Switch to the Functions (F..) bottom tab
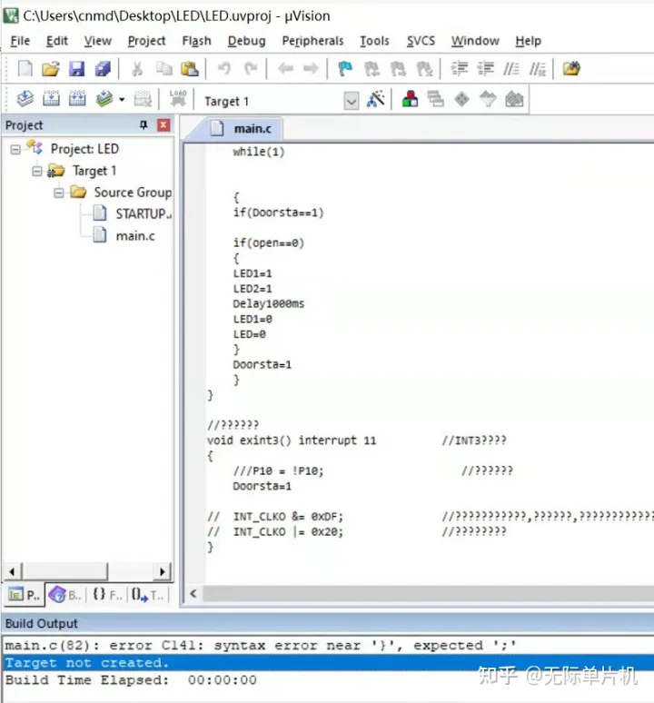 pyautogui.click(x=107, y=595)
